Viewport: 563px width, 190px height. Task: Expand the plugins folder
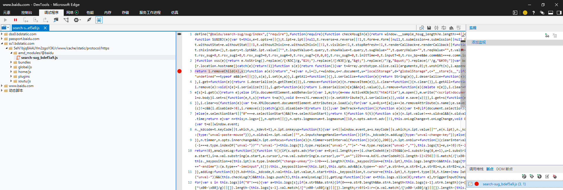[11, 76]
